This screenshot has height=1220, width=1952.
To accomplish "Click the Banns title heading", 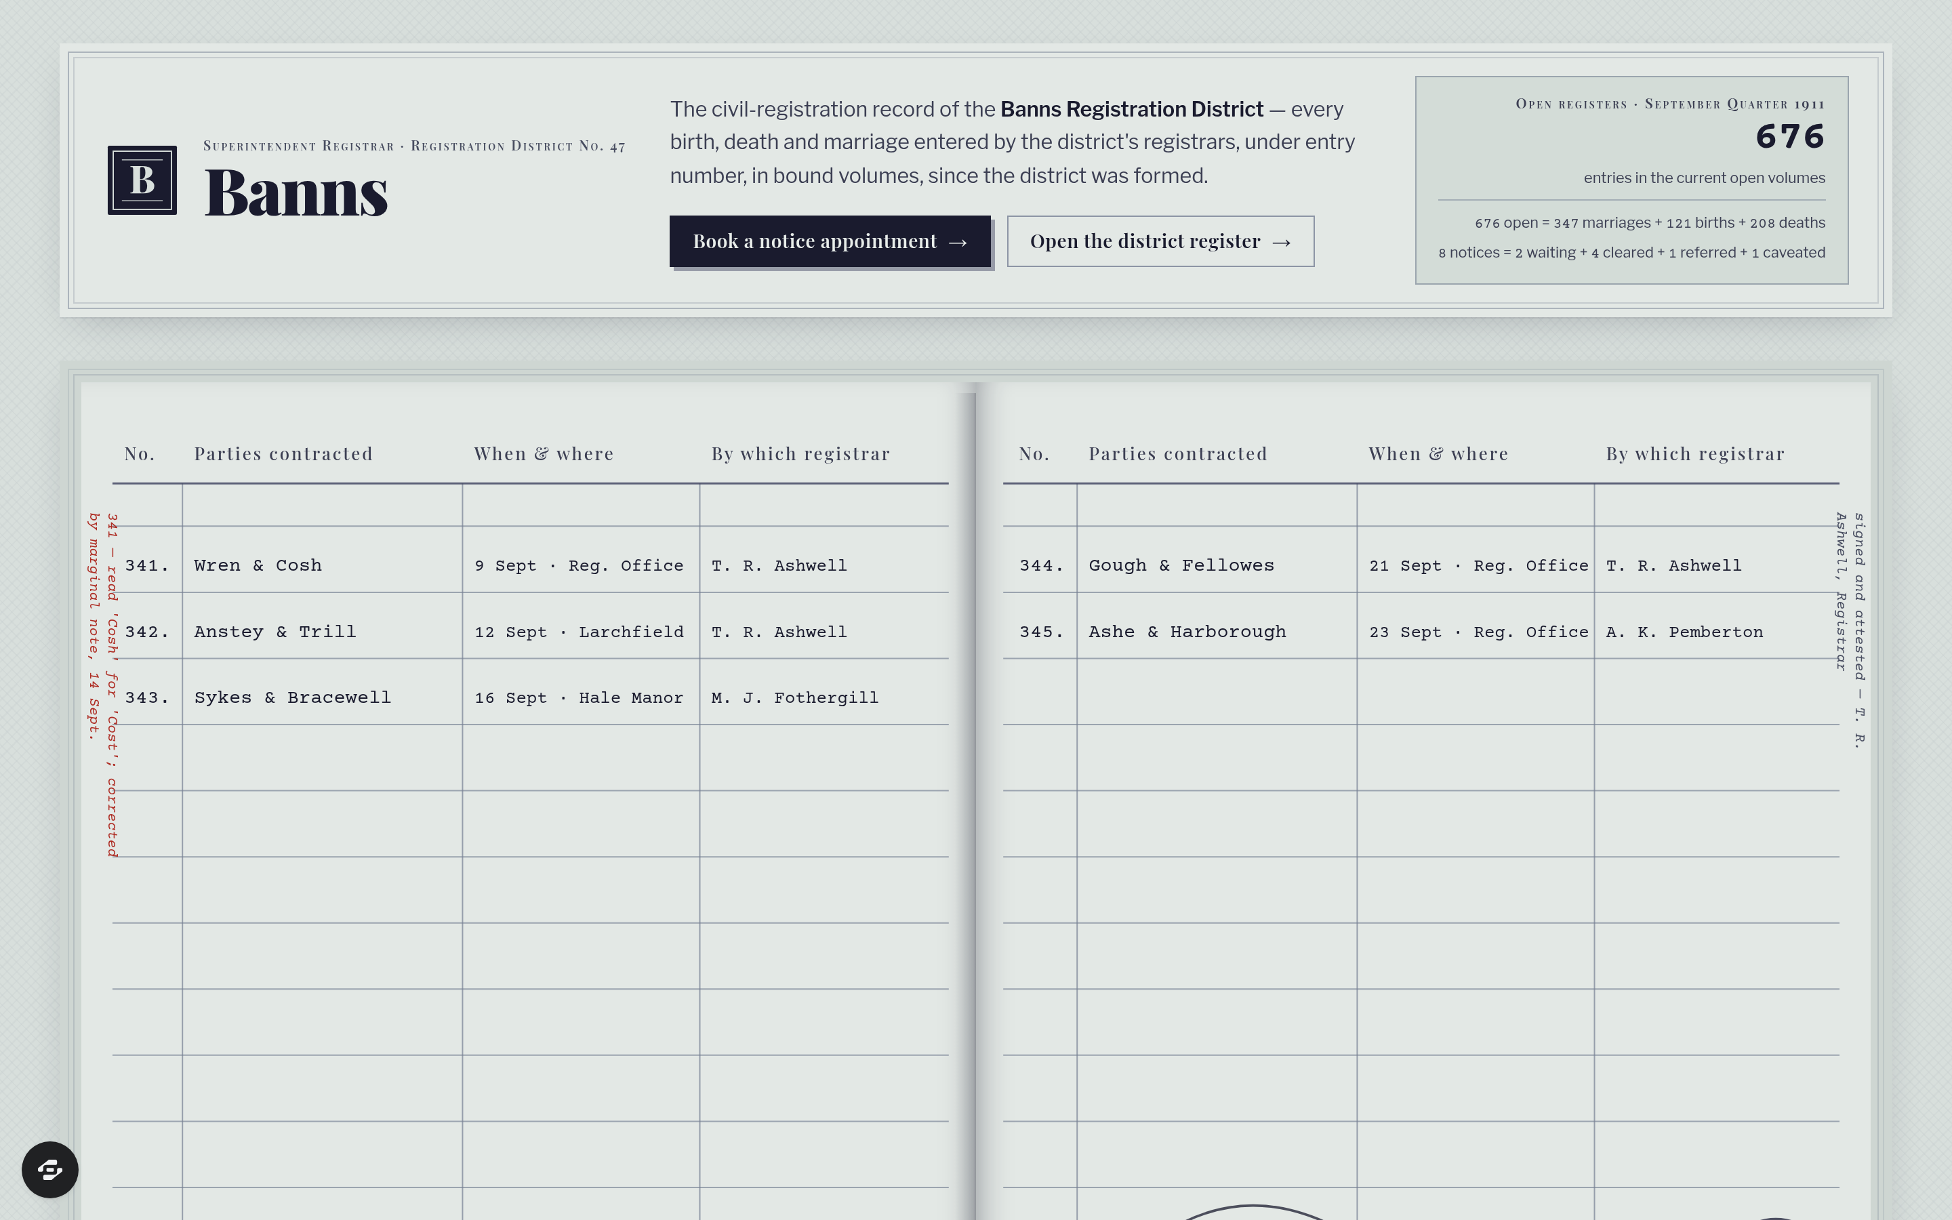I will pos(296,193).
